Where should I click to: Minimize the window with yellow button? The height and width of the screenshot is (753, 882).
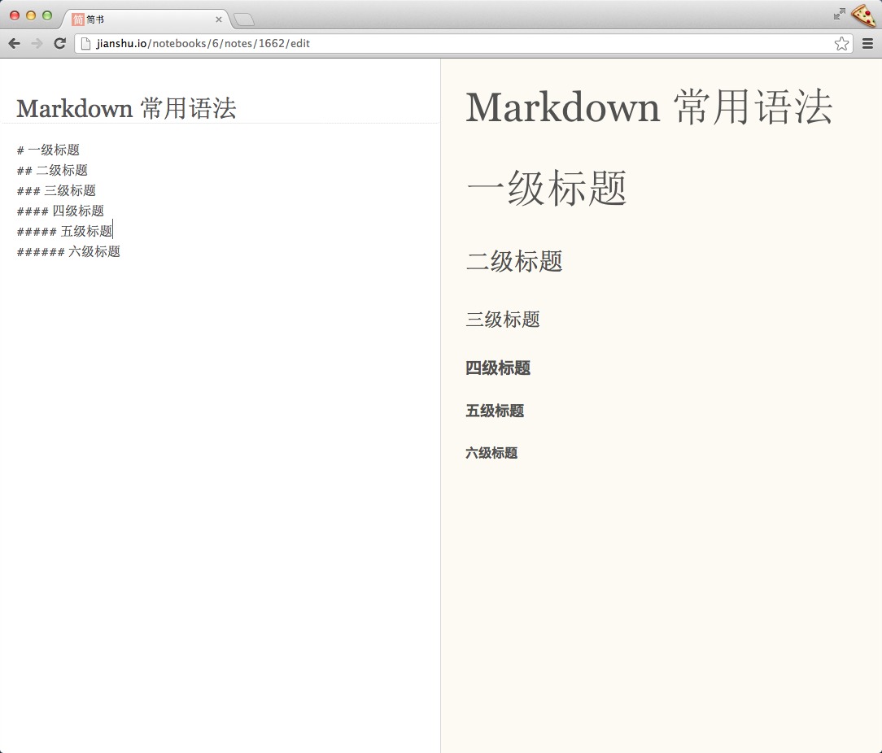pos(31,15)
